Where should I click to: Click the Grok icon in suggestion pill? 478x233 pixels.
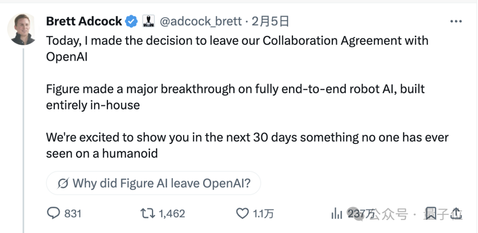click(x=63, y=183)
